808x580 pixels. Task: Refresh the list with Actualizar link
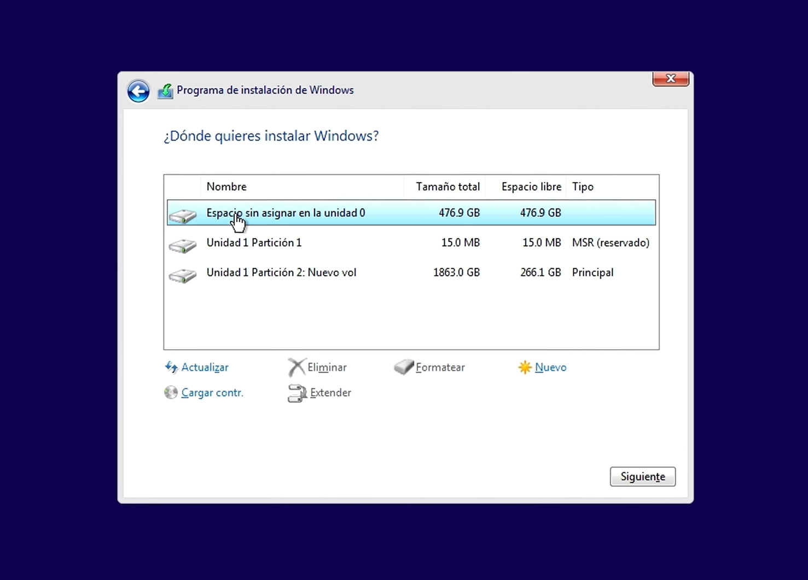coord(205,367)
